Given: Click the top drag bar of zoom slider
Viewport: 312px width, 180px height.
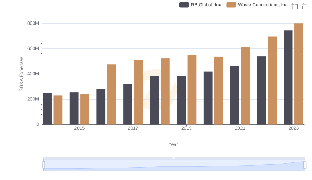Looking at the screenshot, I should (174, 158).
